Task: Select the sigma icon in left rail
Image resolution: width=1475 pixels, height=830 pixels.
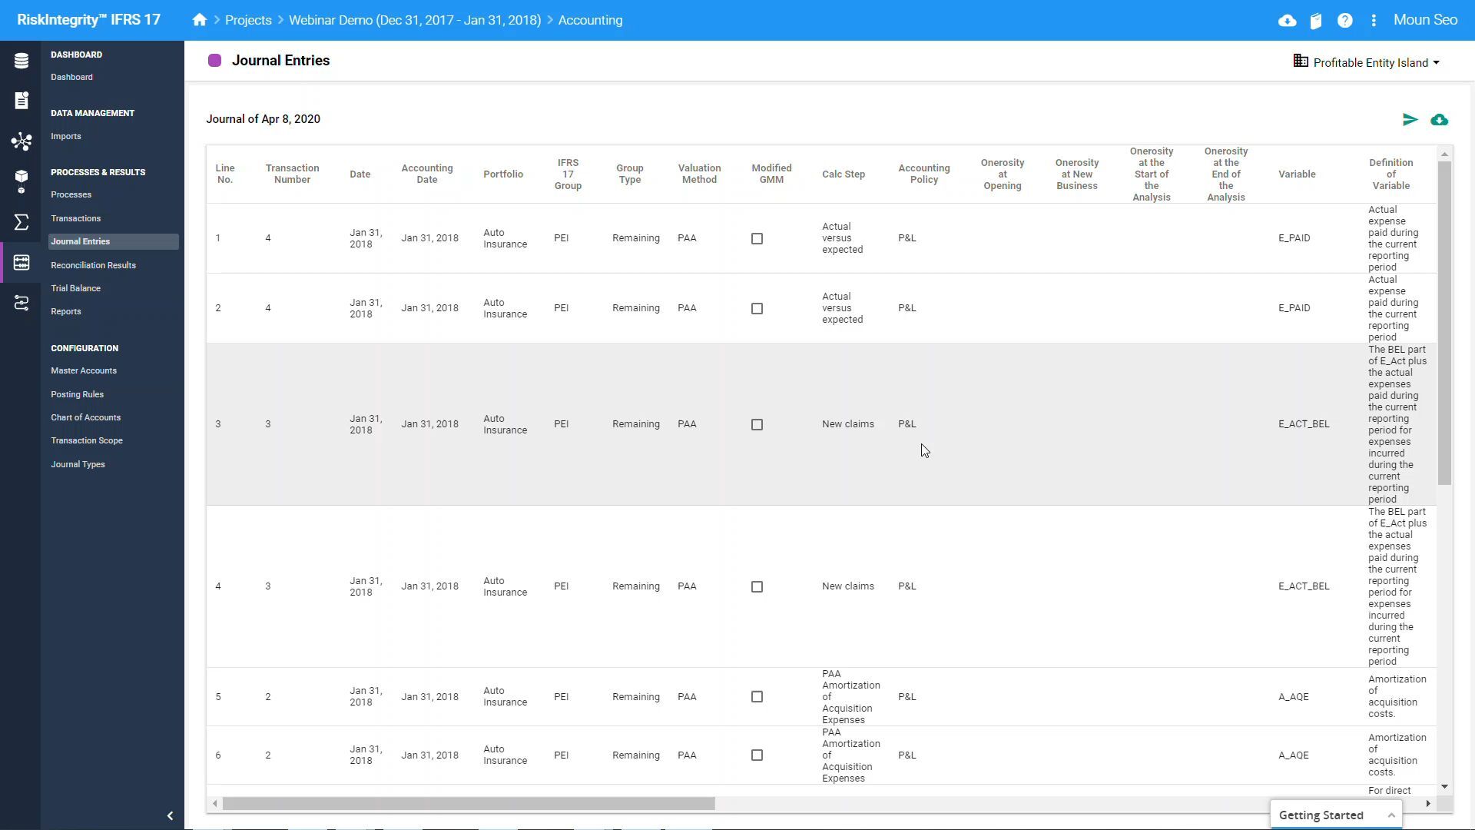Action: [x=22, y=222]
